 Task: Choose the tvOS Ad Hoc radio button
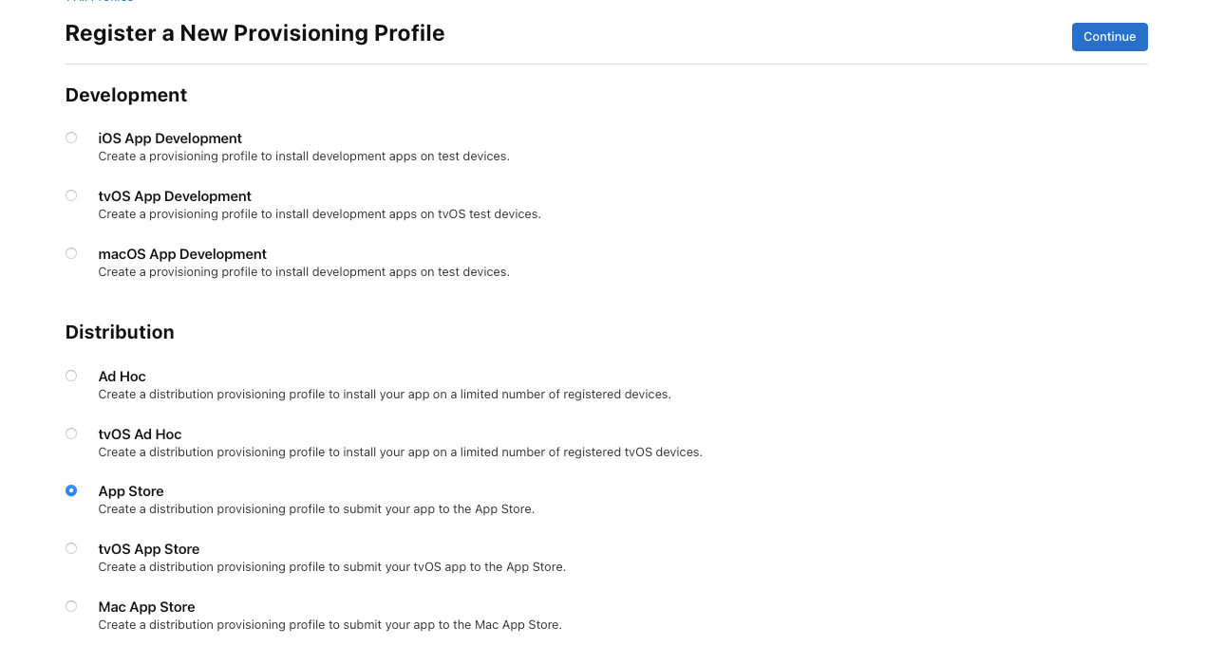(x=71, y=433)
